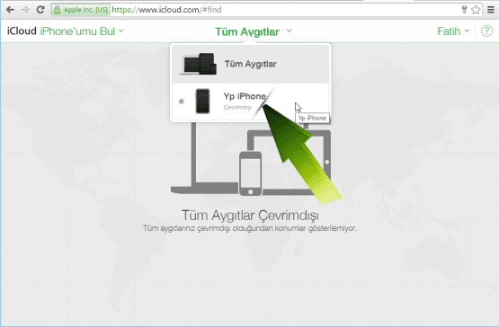Screen dimensions: 499x327
Task: Expand the iPhone'umu Bul app switcher chevron
Action: 121,31
